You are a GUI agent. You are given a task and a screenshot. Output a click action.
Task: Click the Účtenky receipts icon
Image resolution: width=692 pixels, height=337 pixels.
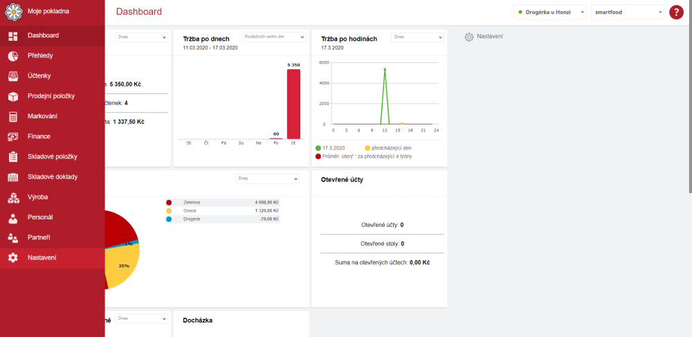12,76
